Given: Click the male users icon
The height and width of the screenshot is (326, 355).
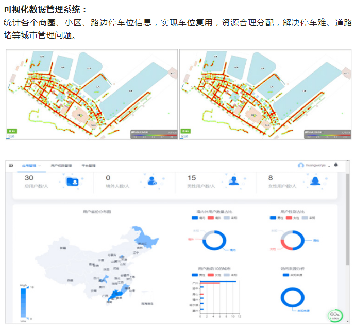Looking at the screenshot, I should click(x=233, y=181).
